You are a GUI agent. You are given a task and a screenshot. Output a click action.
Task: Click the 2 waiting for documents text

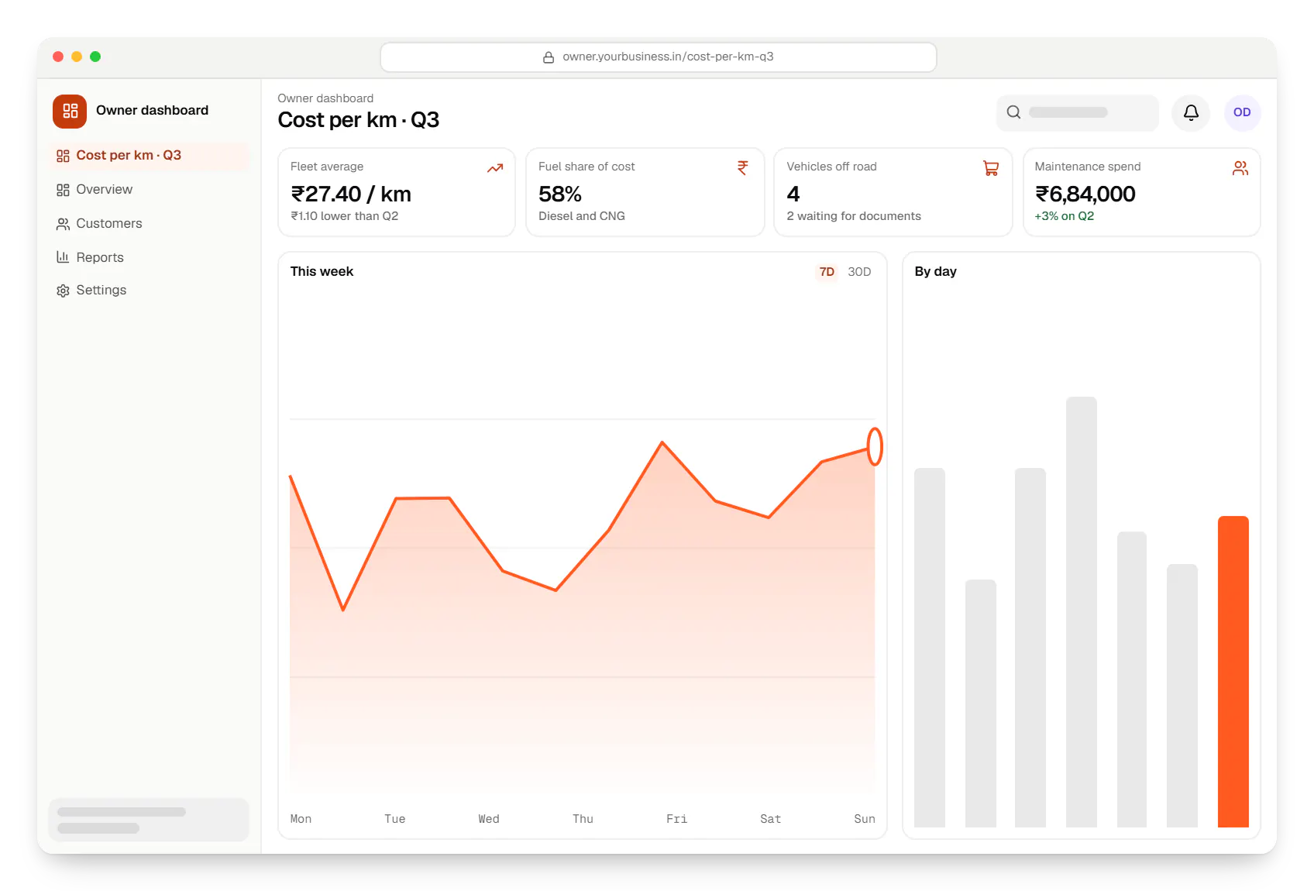(x=854, y=216)
